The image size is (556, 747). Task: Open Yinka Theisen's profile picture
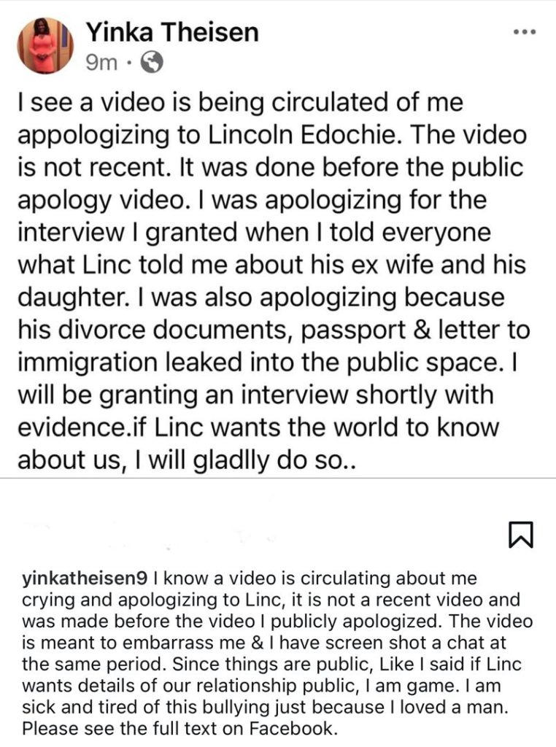click(x=45, y=45)
